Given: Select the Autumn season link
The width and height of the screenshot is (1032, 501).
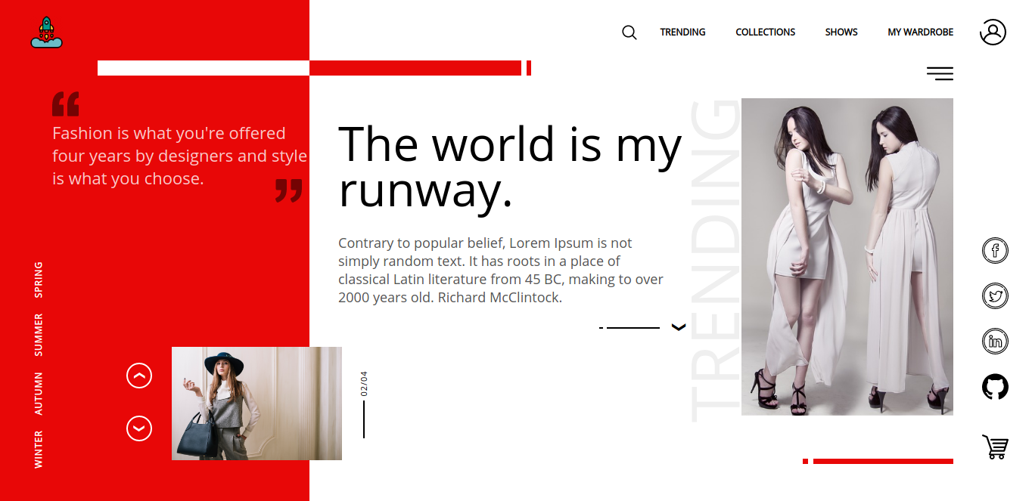Looking at the screenshot, I should click(x=39, y=394).
